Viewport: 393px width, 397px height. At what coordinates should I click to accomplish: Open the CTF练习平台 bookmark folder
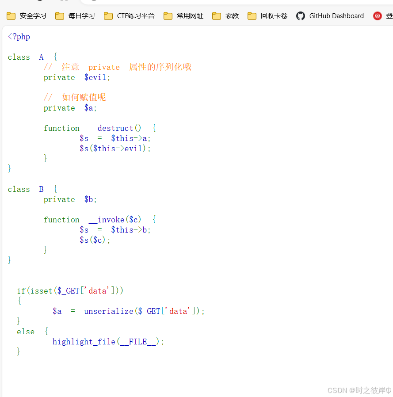click(x=129, y=16)
